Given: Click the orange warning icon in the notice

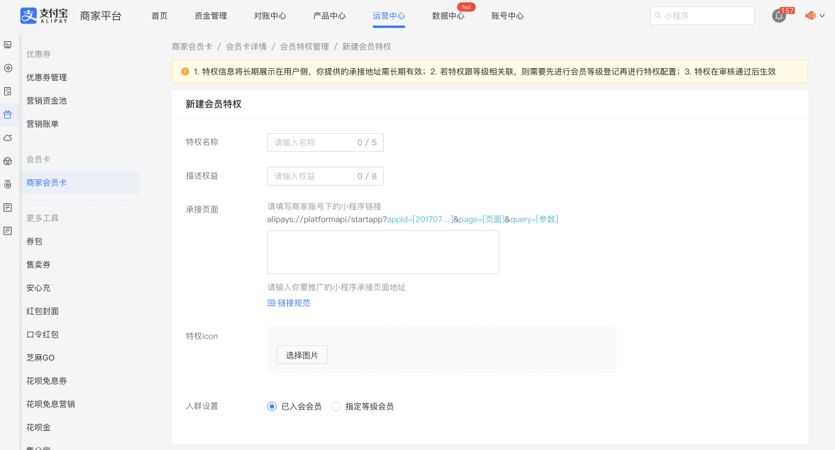Looking at the screenshot, I should 184,72.
